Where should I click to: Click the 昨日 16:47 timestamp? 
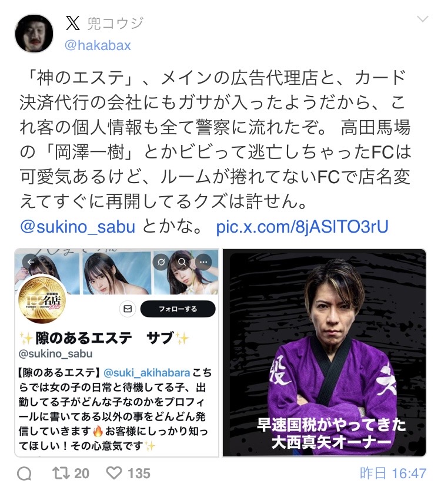click(x=393, y=474)
